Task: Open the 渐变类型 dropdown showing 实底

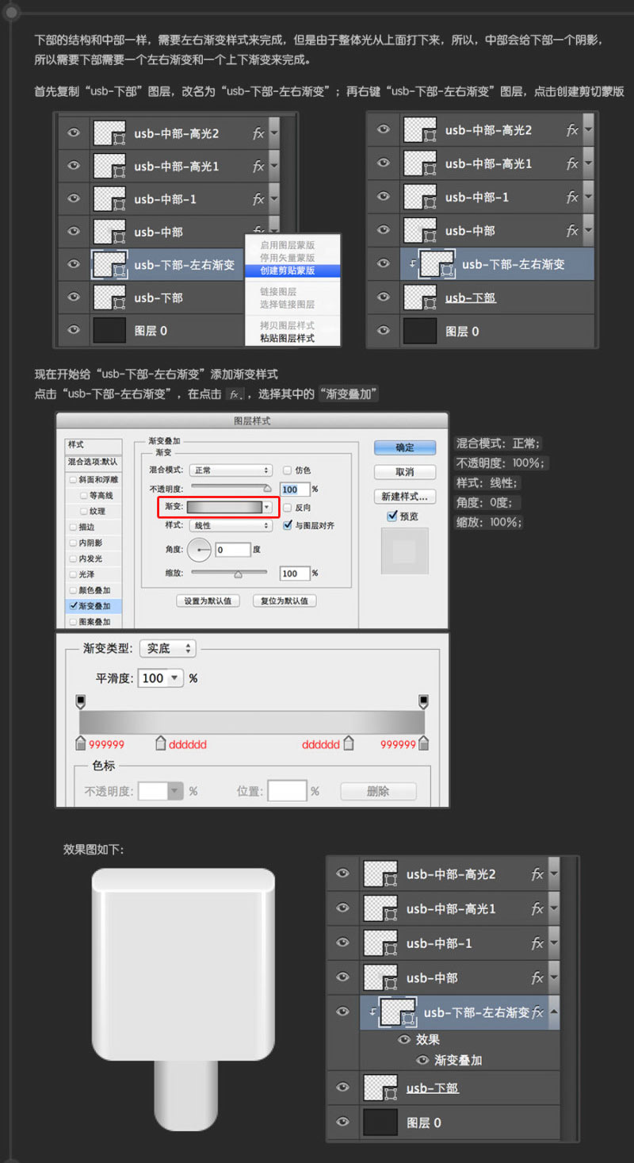Action: (x=166, y=648)
